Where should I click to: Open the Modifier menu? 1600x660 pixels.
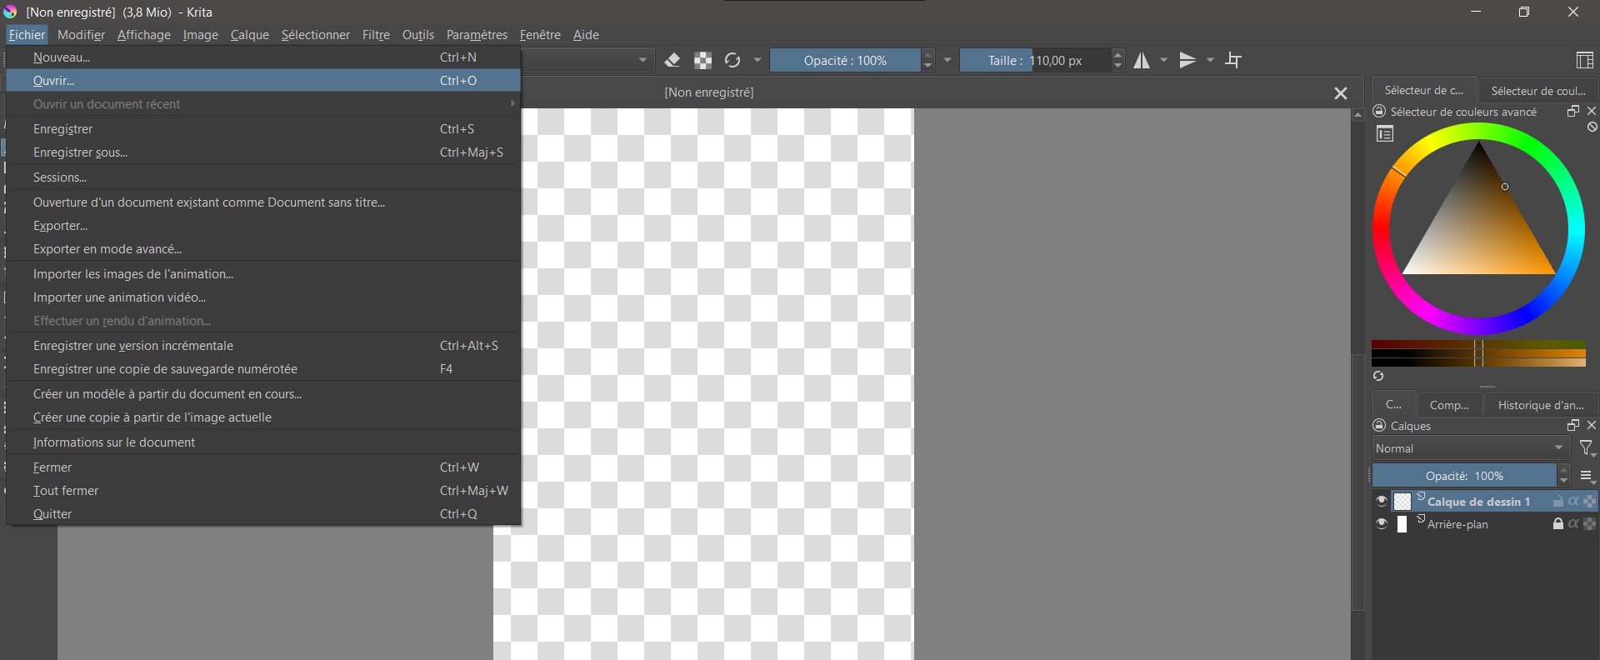[81, 35]
